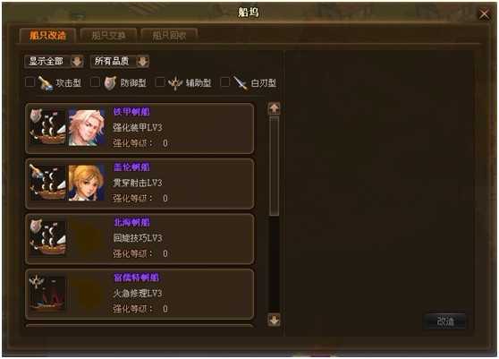
Task: Click the 改造 button
Action: click(445, 321)
